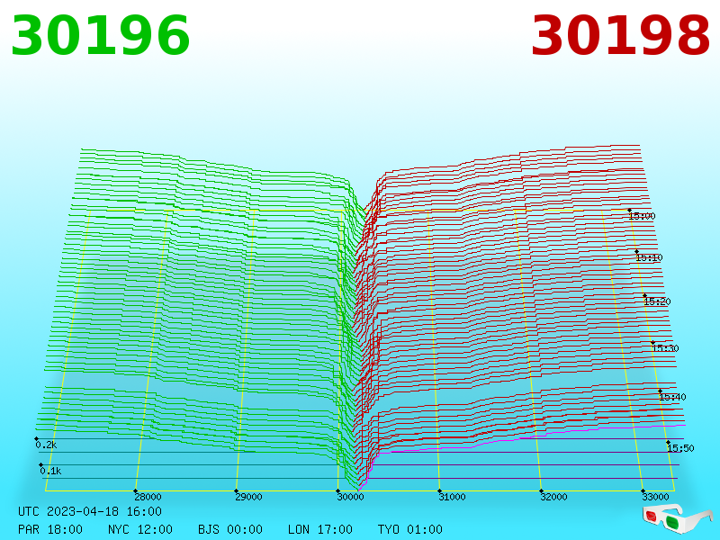Click the BJS 00:00 clock

230,529
